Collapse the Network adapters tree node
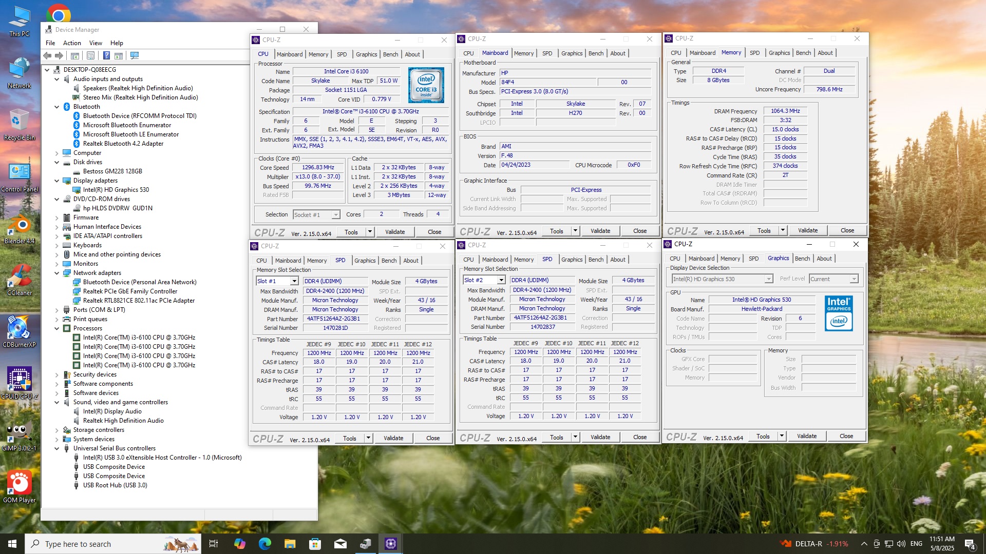 57,273
